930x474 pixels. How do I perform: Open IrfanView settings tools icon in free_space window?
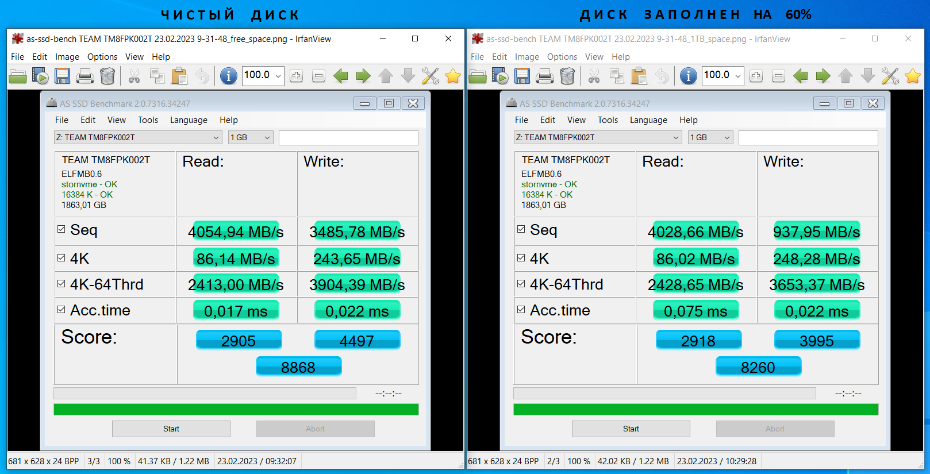[431, 76]
